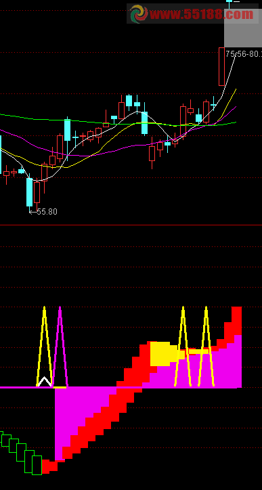Image resolution: width=262 pixels, height=490 pixels.
Task: Select the last green hollow bar bottom-left
Action: [x=37, y=465]
